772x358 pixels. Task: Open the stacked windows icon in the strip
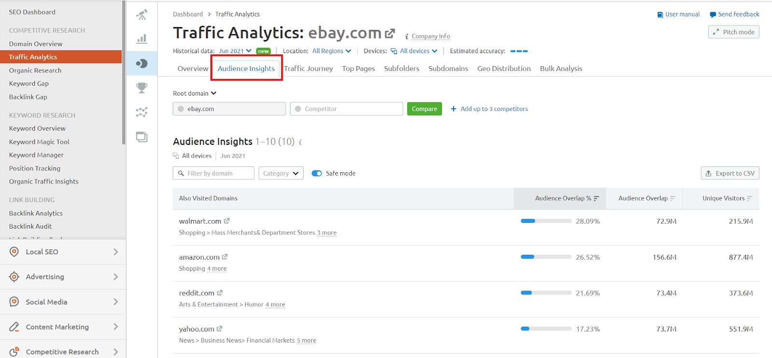(142, 137)
